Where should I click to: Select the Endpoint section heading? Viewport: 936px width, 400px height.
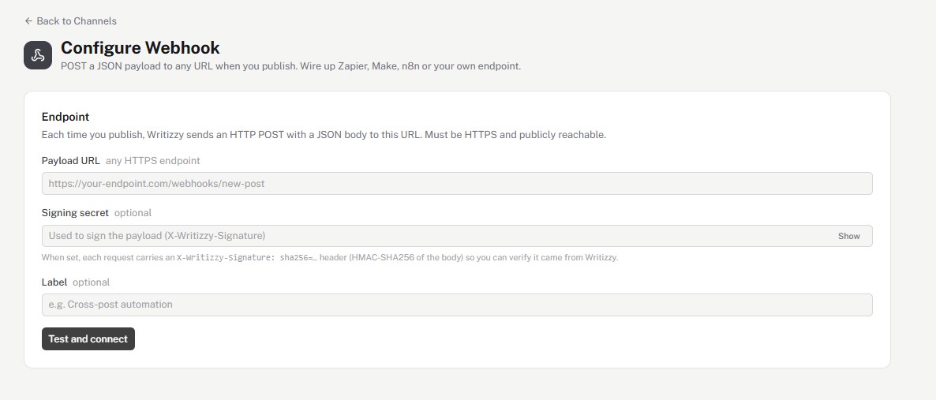[66, 117]
